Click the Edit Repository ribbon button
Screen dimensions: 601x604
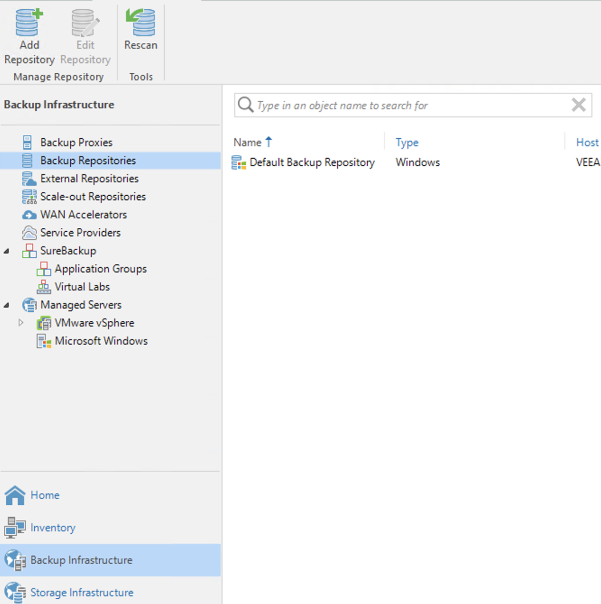pos(85,37)
